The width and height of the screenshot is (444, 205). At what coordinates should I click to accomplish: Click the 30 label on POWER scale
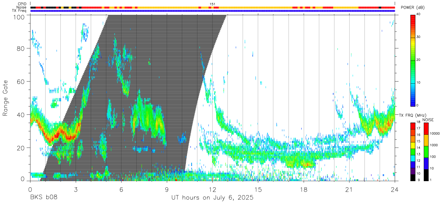point(419,37)
